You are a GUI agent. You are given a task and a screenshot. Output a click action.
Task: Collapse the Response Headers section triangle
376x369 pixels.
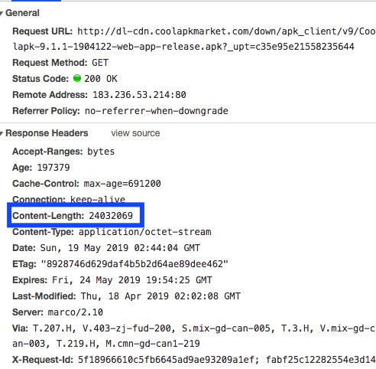[x=2, y=133]
